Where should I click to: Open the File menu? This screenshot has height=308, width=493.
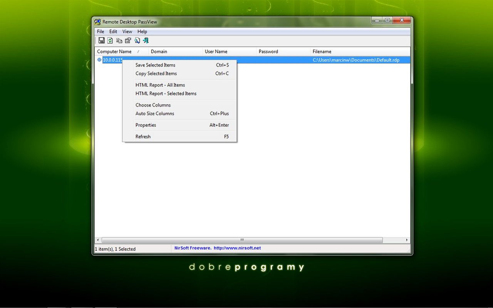101,32
